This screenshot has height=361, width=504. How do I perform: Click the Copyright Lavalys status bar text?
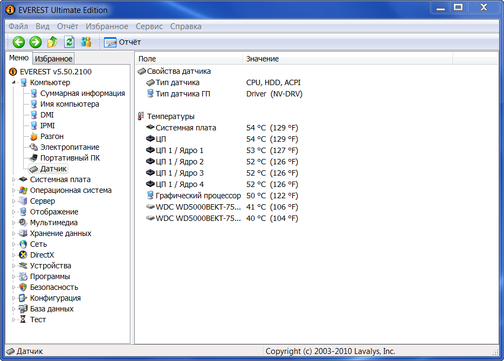(330, 351)
